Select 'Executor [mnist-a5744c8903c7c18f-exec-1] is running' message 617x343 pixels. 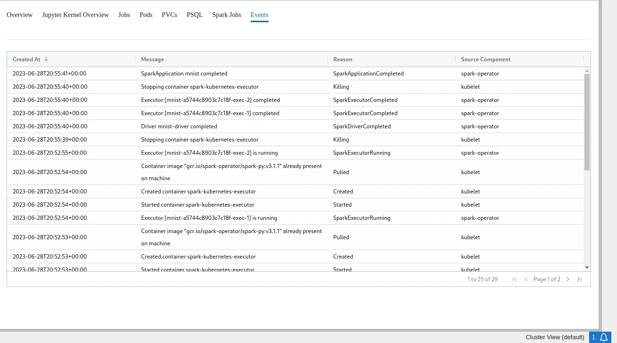tap(209, 218)
